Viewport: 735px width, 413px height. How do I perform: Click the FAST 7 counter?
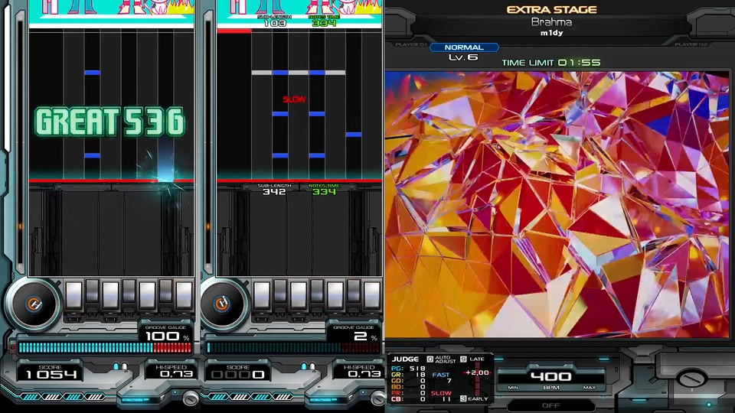(442, 378)
